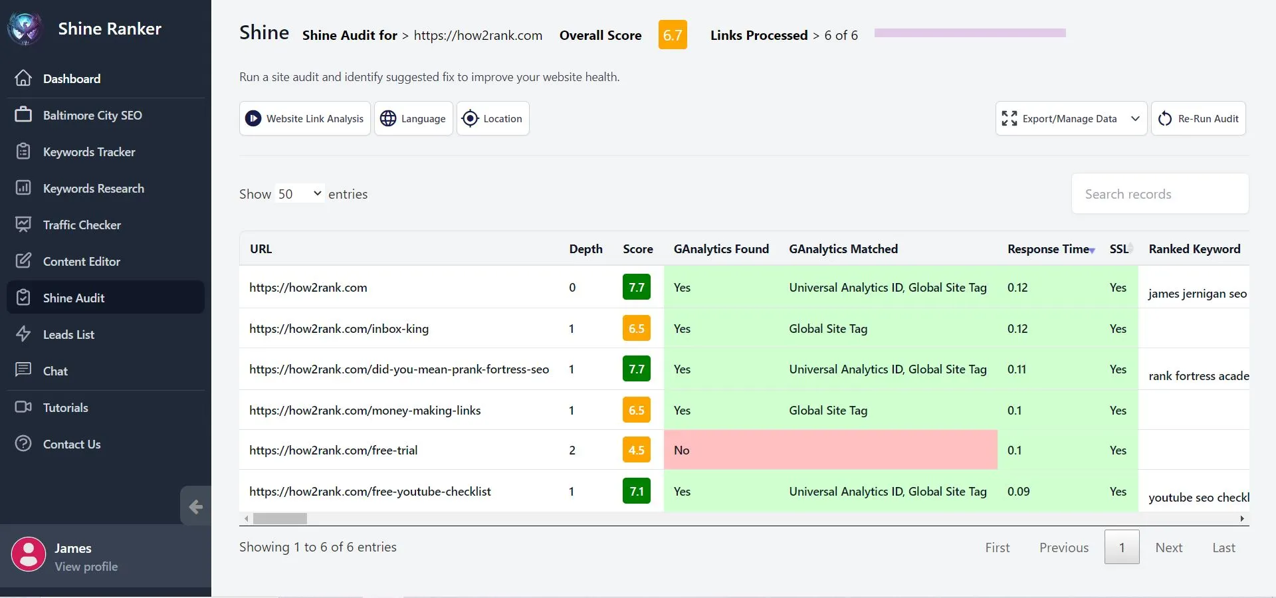
Task: Click the Content Editor pencil icon
Action: pos(23,260)
